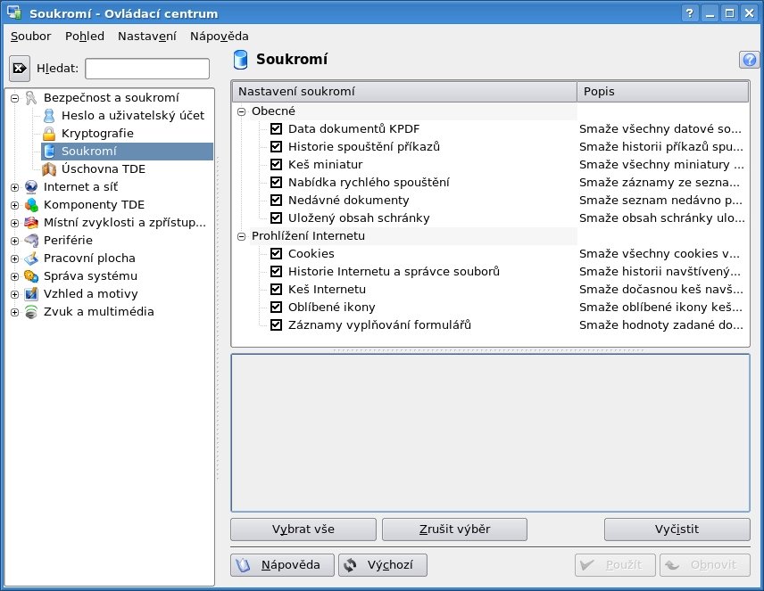Screen dimensions: 764x591
Task: Toggle the Oblíbené ikony checkbox
Action: (x=277, y=308)
